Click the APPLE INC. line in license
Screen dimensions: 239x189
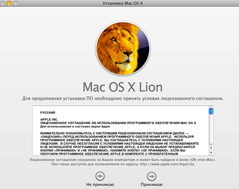[49, 119]
